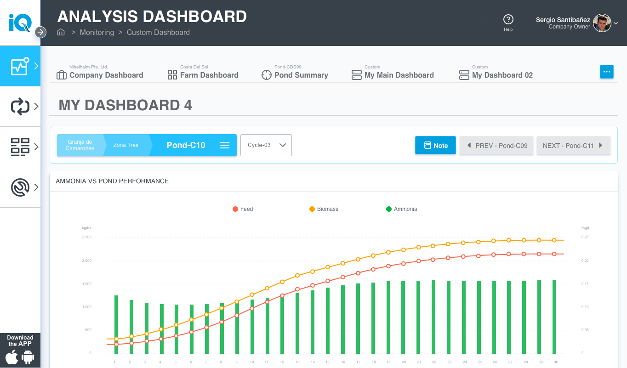
Task: Toggle the Ammonia series in legend
Action: point(401,209)
